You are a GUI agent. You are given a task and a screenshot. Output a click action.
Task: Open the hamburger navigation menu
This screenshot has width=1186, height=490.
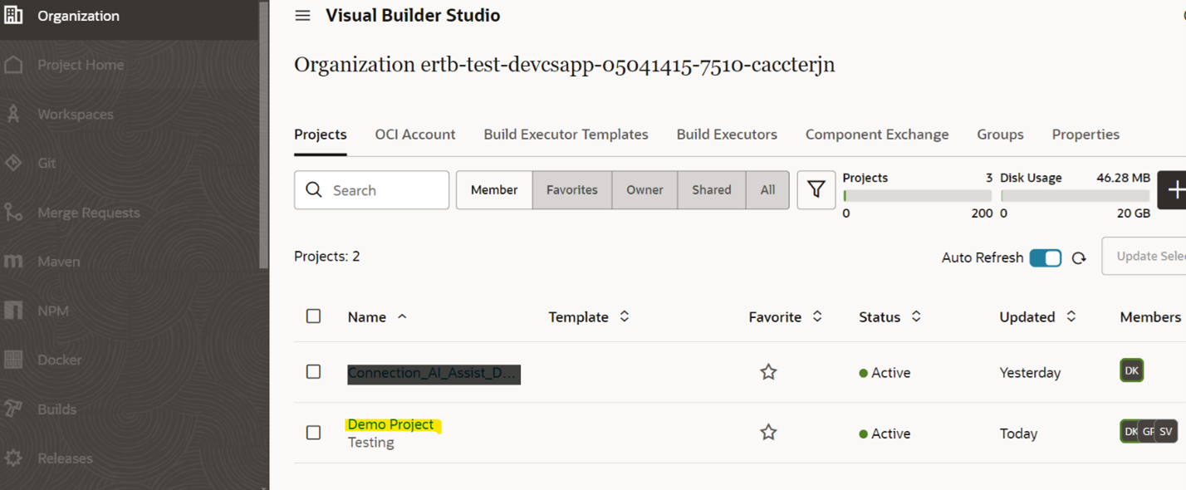pos(303,16)
